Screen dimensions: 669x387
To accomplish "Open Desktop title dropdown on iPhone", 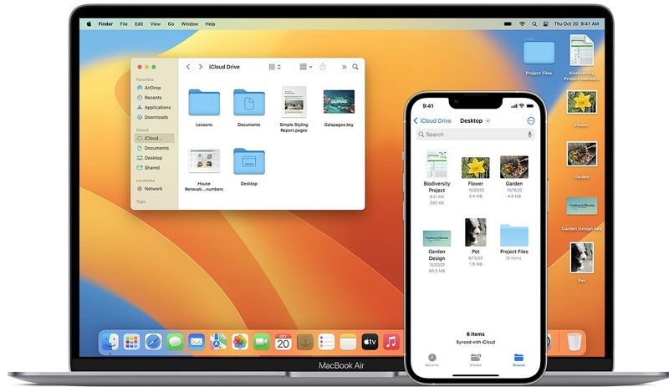I will (488, 120).
